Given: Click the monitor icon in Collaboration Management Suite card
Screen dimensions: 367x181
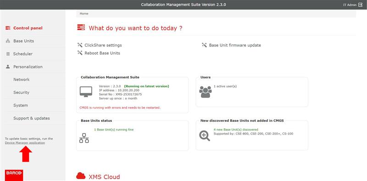Looking at the screenshot, I should tap(86, 92).
